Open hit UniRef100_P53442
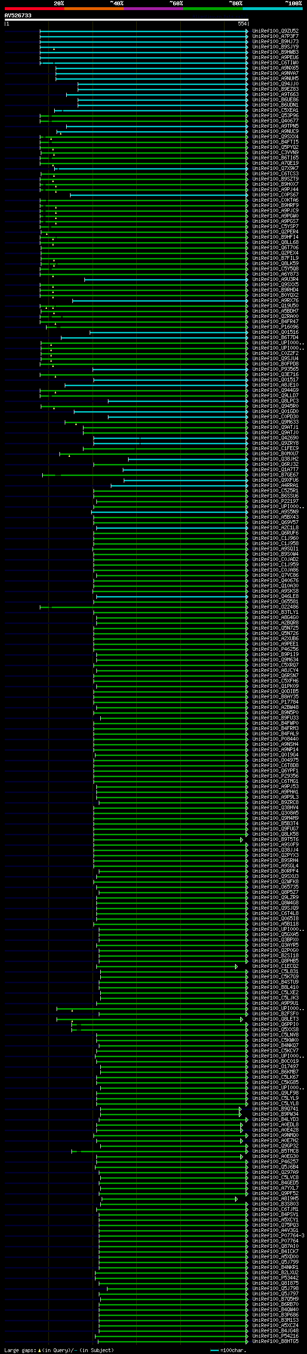This screenshot has width=307, height=1354. pos(275,1278)
